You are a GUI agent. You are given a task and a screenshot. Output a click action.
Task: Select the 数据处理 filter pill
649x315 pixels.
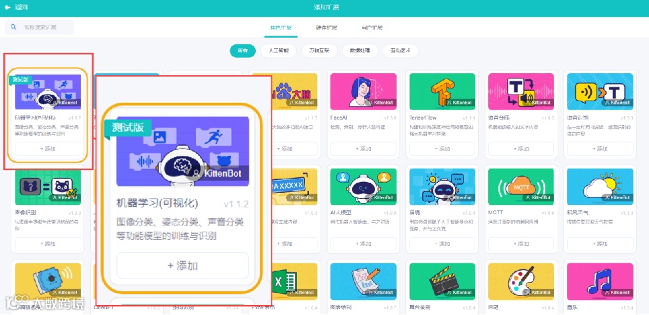click(360, 51)
